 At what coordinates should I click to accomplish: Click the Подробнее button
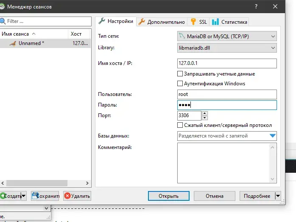pos(257,196)
